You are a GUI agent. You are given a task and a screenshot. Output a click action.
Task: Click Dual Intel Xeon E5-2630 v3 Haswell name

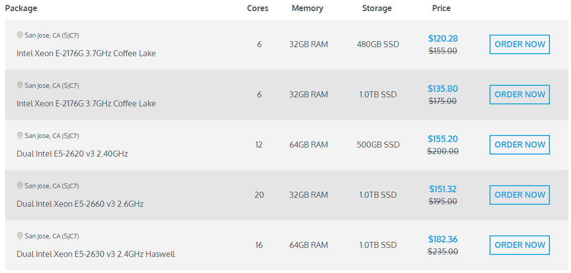click(x=96, y=254)
